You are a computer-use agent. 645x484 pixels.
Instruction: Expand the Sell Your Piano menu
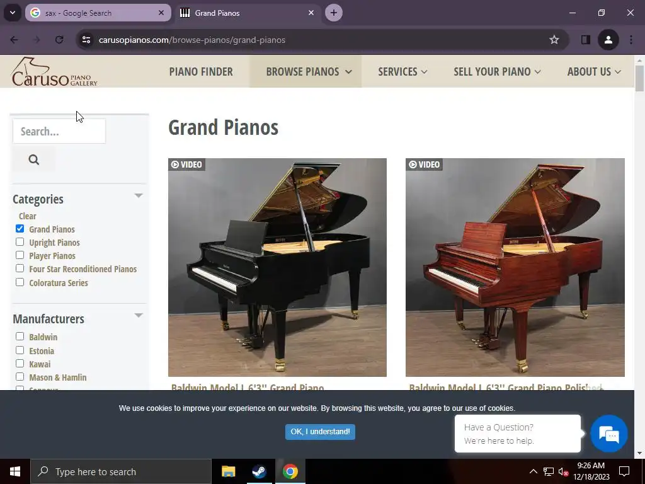click(497, 72)
